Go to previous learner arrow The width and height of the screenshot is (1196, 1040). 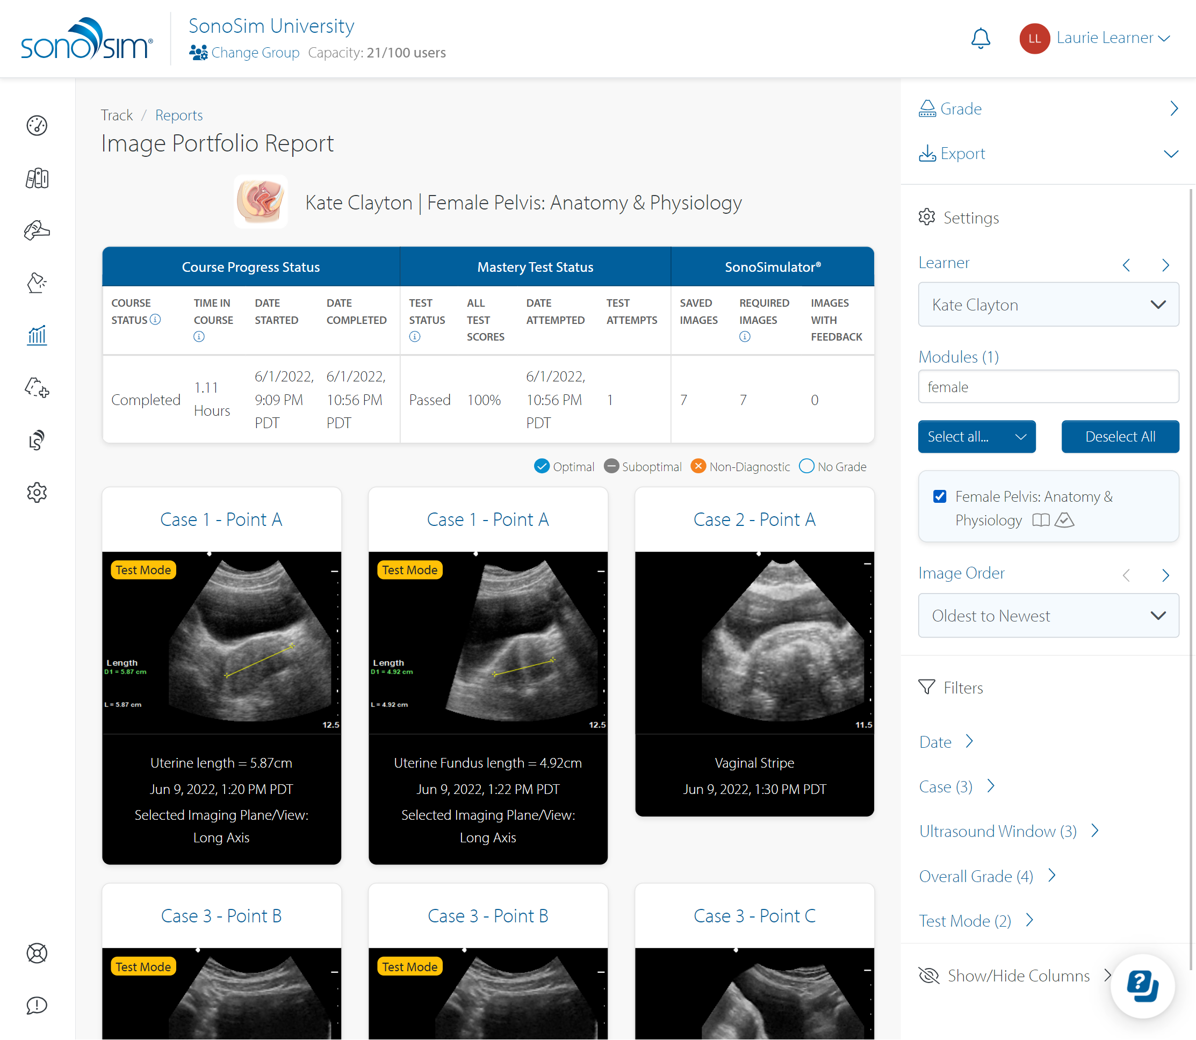point(1126,265)
